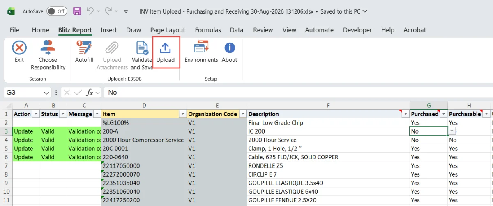Screen dimensions: 493x206
Task: Open the Item column filter dropdown
Action: pos(182,114)
